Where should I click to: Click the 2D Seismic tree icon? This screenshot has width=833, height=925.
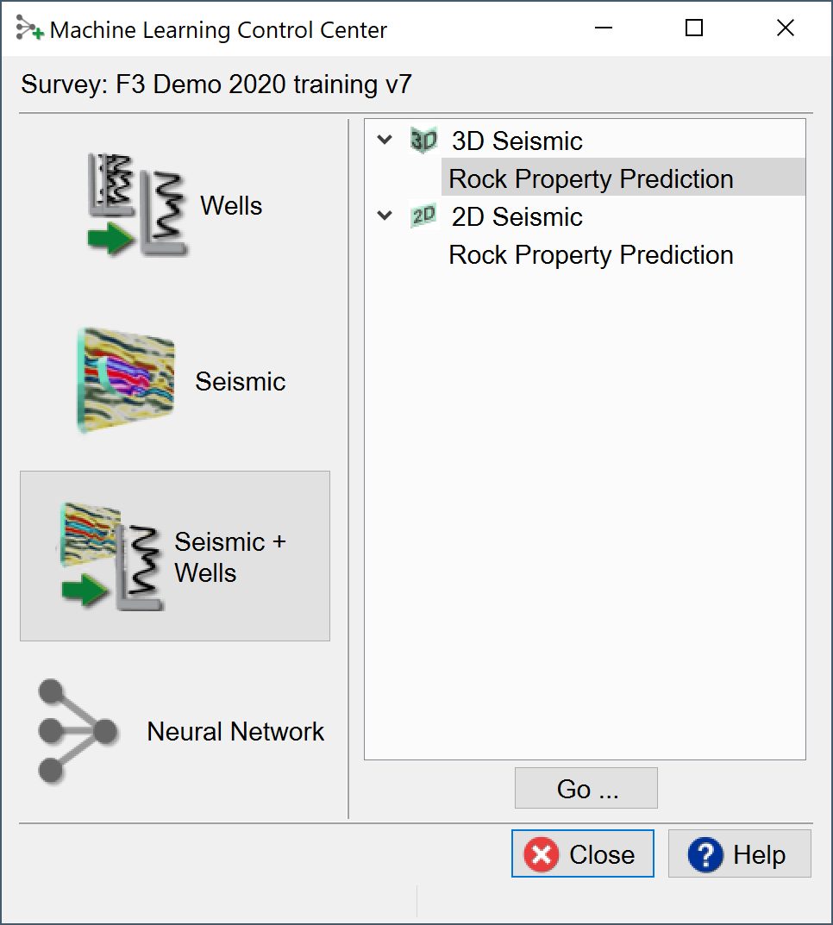(424, 216)
